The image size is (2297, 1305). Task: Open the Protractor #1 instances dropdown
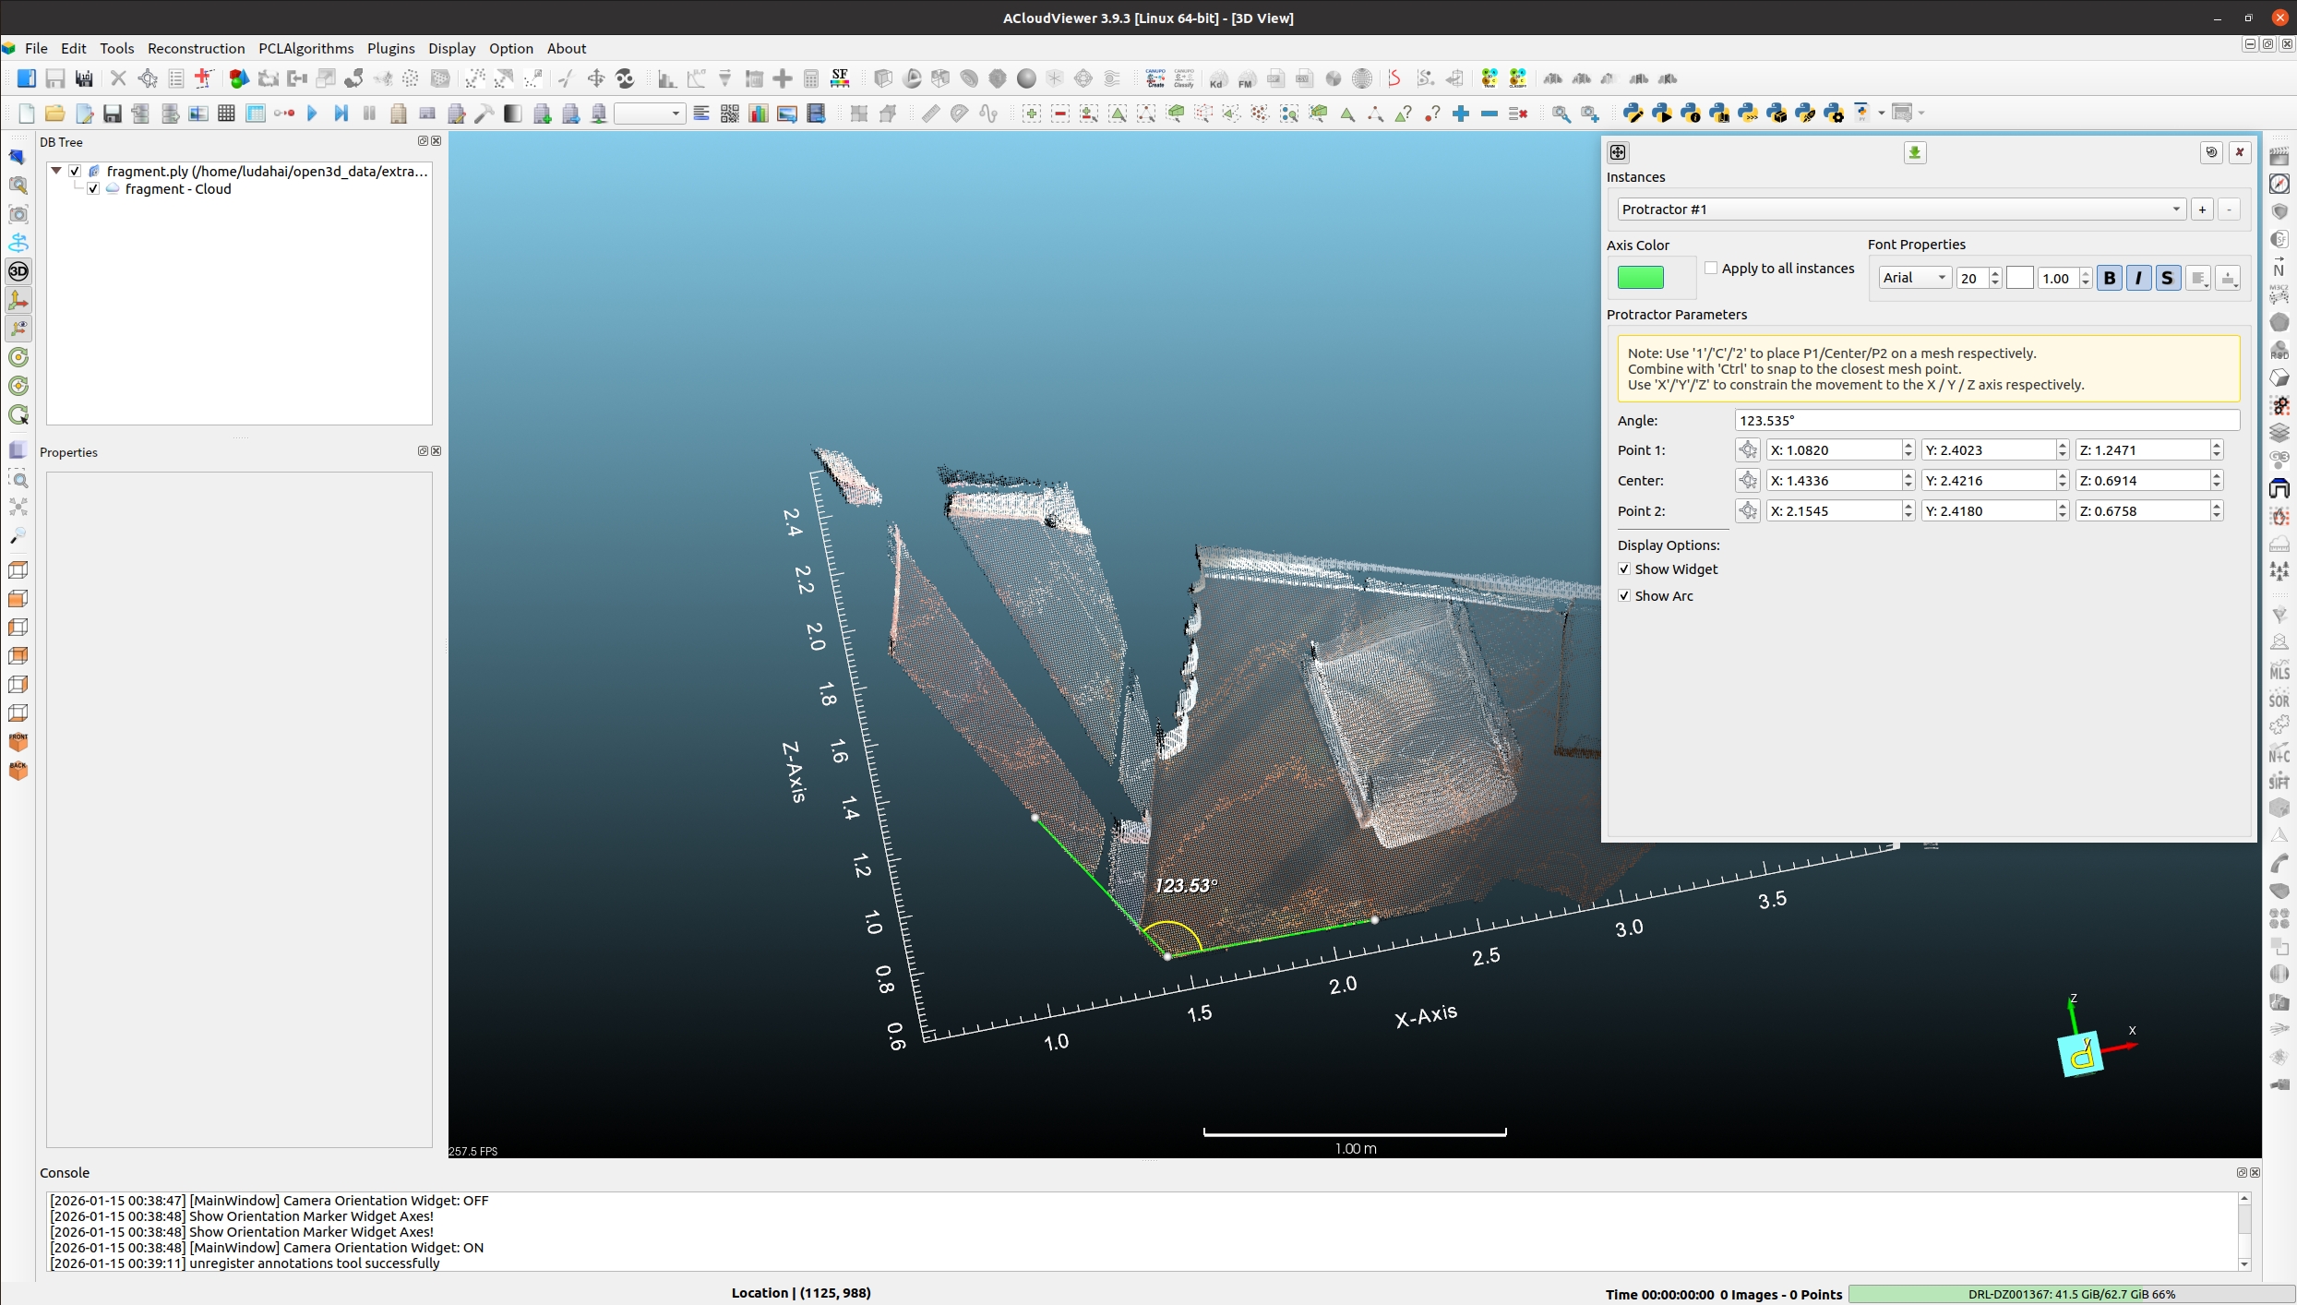click(1901, 210)
